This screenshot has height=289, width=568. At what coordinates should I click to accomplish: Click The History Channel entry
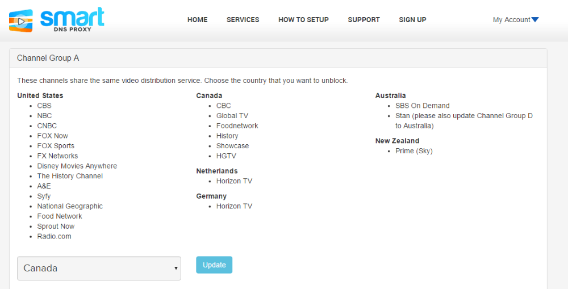pyautogui.click(x=70, y=176)
